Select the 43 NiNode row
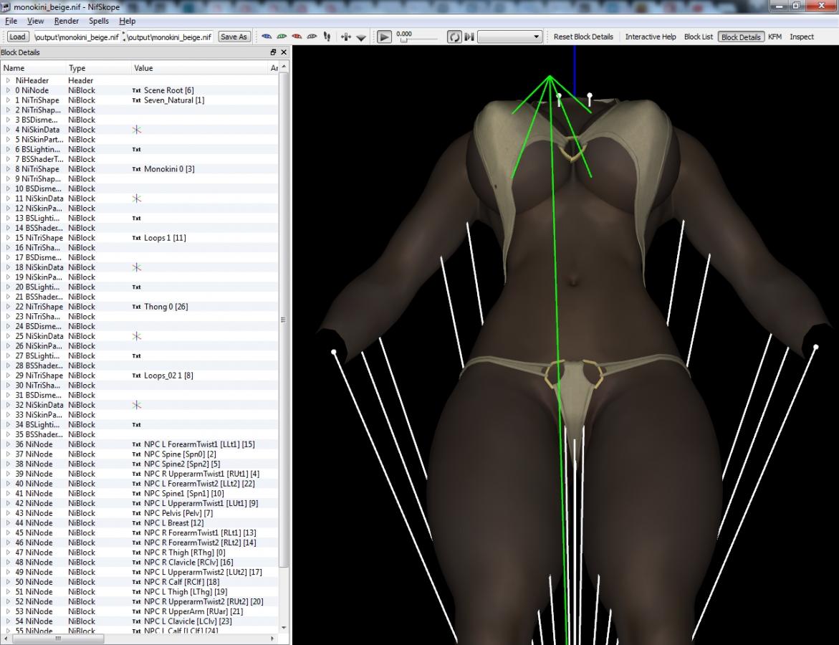 pyautogui.click(x=139, y=513)
